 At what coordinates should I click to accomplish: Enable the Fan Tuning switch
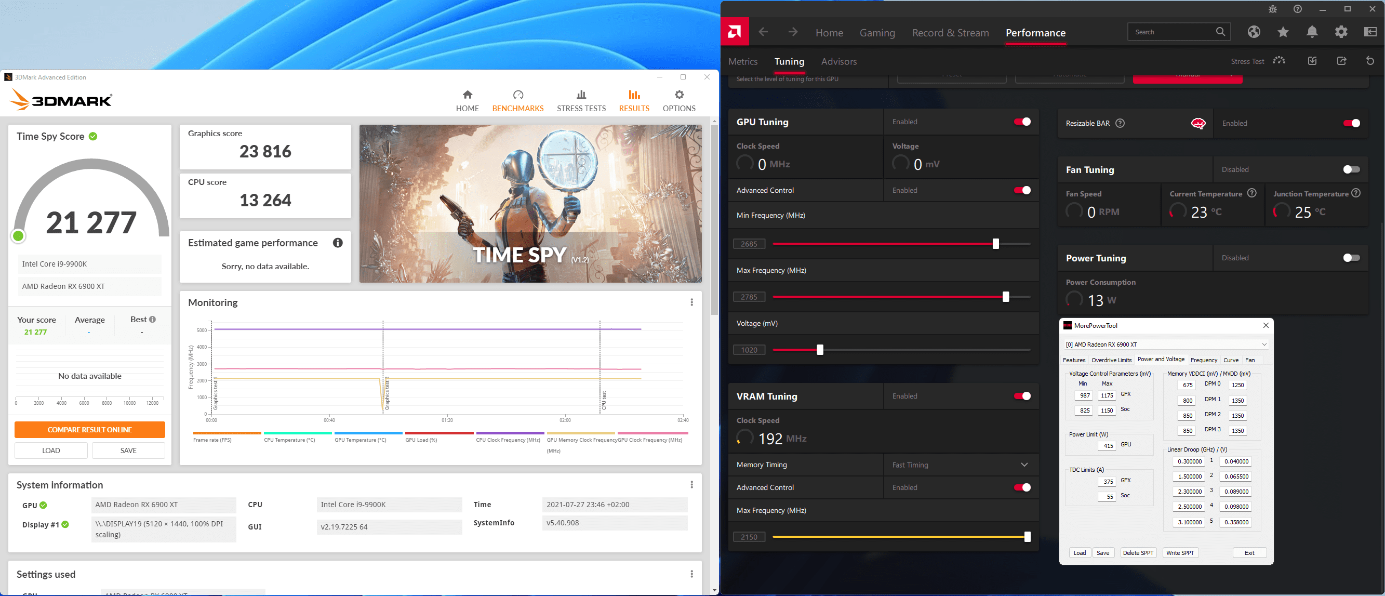coord(1351,169)
